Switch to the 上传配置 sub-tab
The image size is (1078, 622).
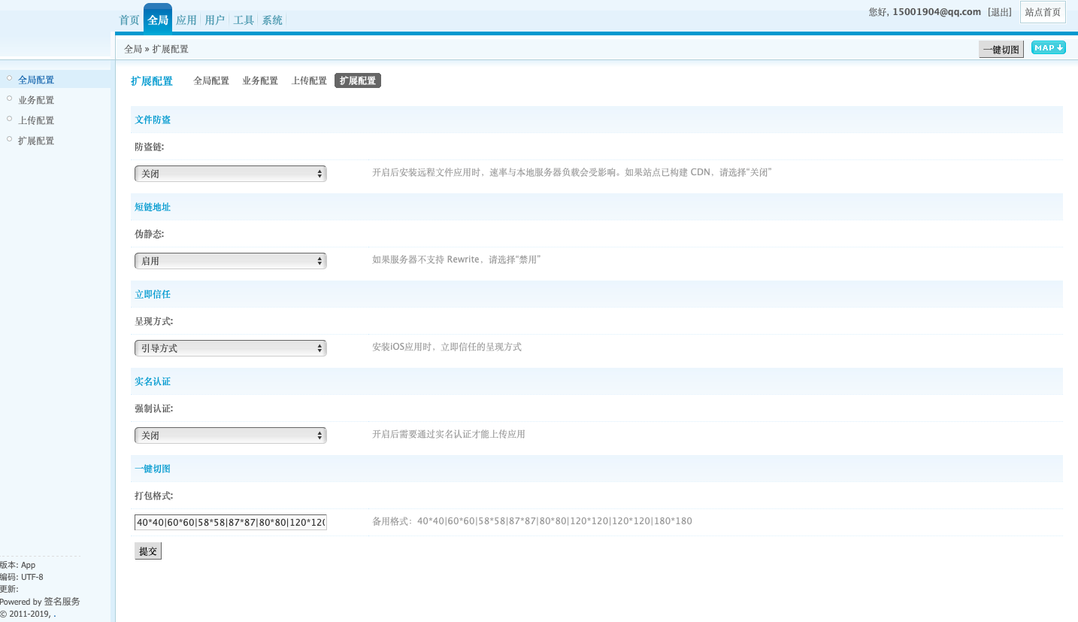pos(309,80)
